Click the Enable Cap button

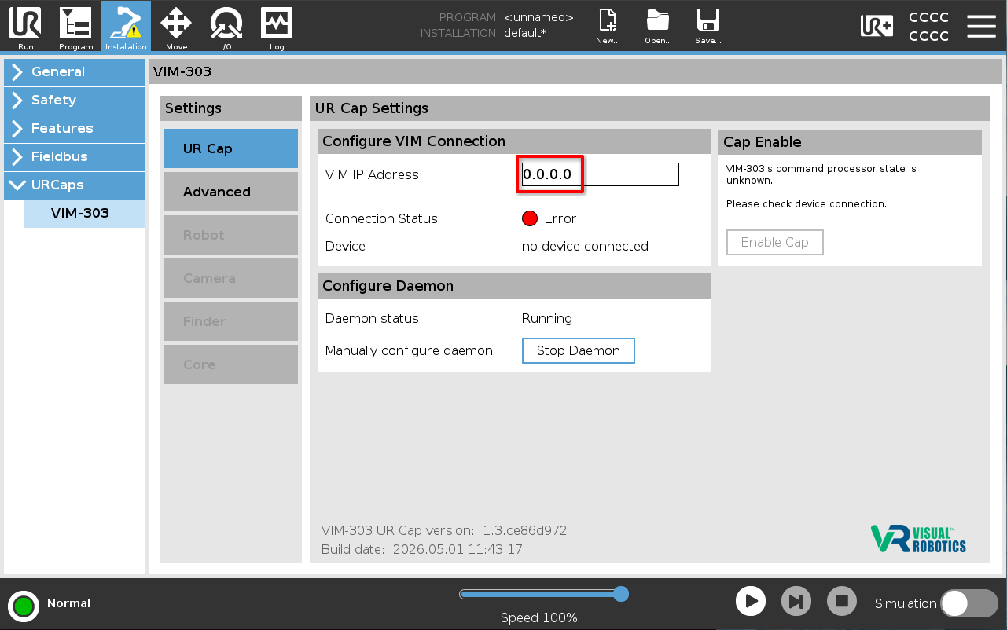tap(775, 242)
